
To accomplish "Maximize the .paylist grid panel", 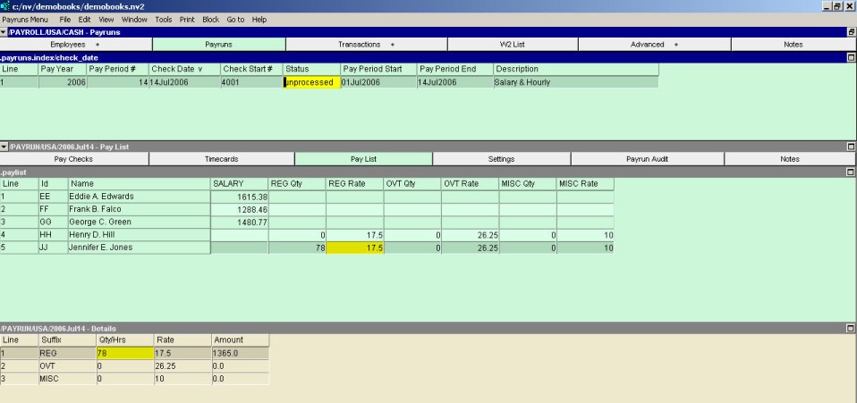I will coord(850,172).
